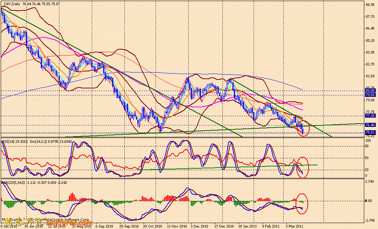Click the 50 level on RSI scale
Viewport: 378px width, 229px height.
[x=367, y=158]
